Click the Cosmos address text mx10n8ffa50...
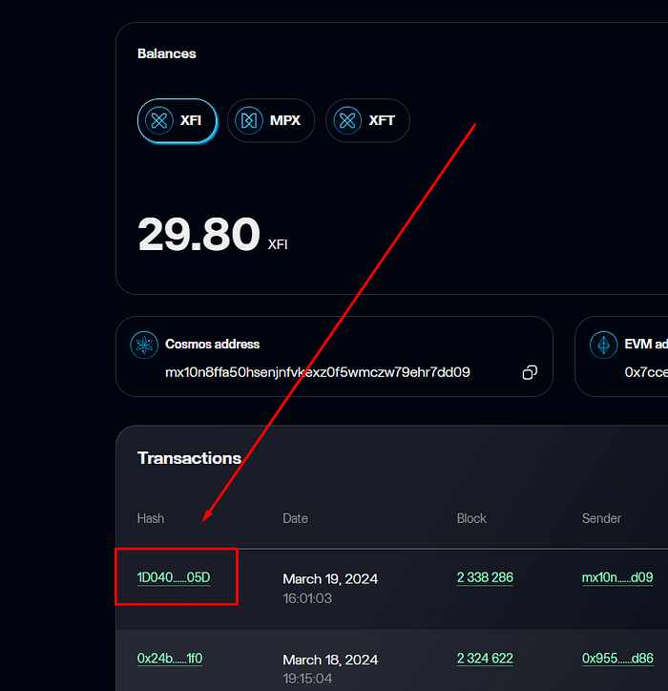 [x=317, y=372]
